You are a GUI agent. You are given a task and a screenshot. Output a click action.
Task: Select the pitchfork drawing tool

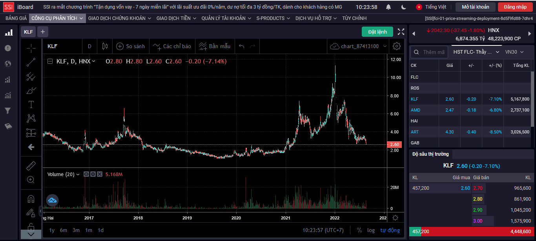click(31, 77)
